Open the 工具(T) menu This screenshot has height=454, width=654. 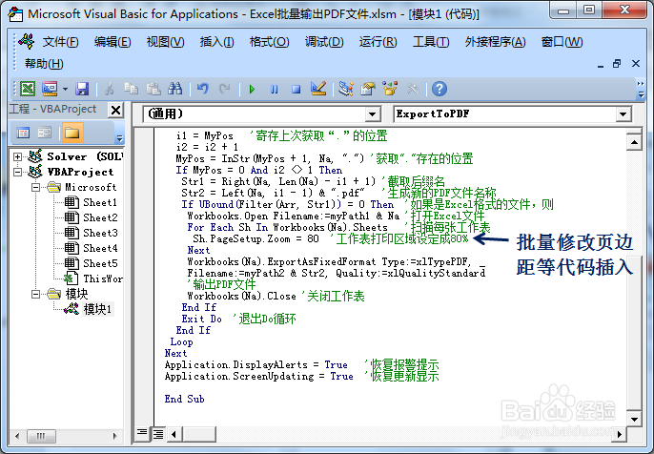pyautogui.click(x=431, y=42)
